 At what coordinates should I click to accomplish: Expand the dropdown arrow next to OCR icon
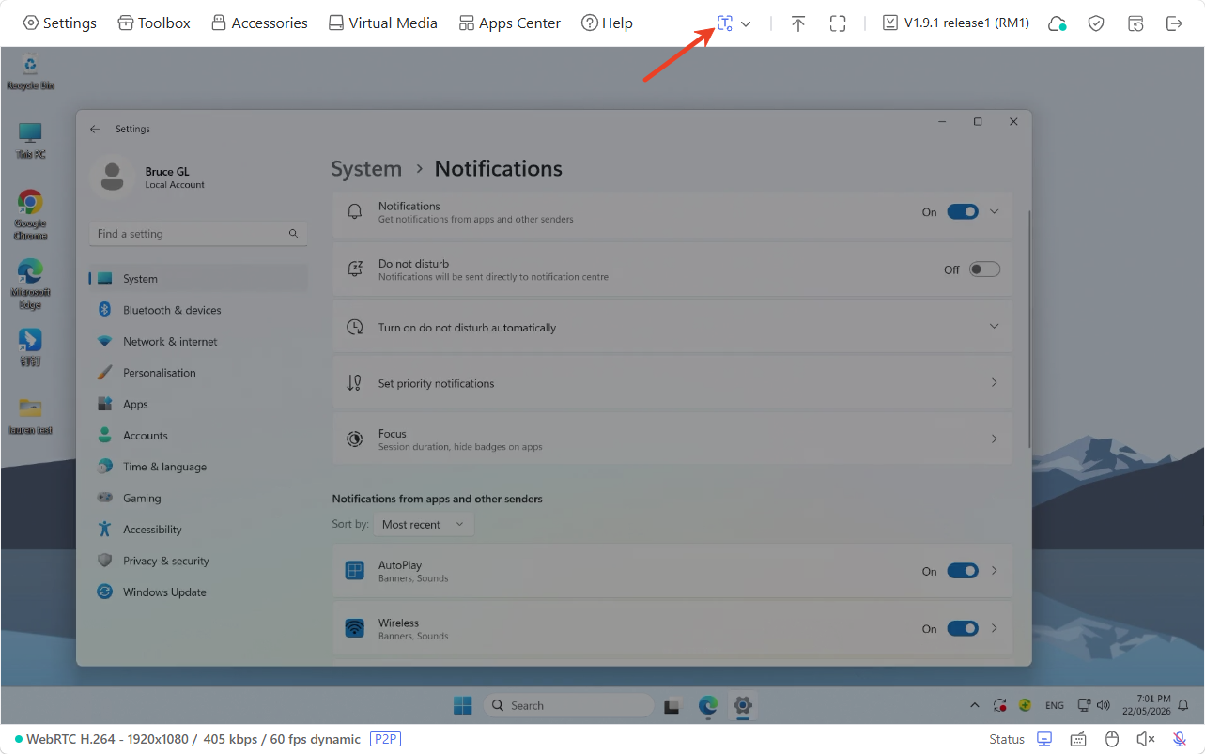tap(746, 23)
